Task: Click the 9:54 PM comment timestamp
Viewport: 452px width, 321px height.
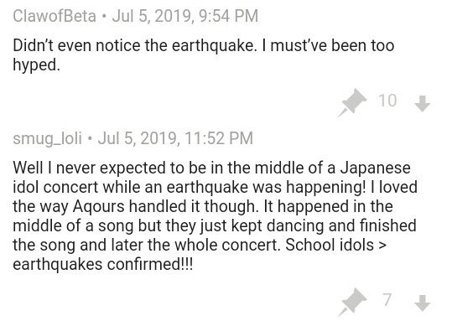Action: tap(185, 16)
